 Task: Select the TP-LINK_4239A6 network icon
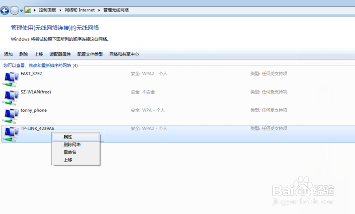(x=10, y=133)
